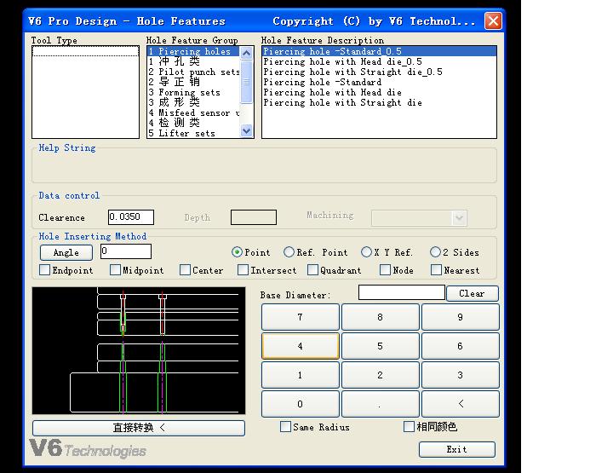Viewport: 613px width, 473px height.
Task: Click the Exit button
Action: click(457, 449)
